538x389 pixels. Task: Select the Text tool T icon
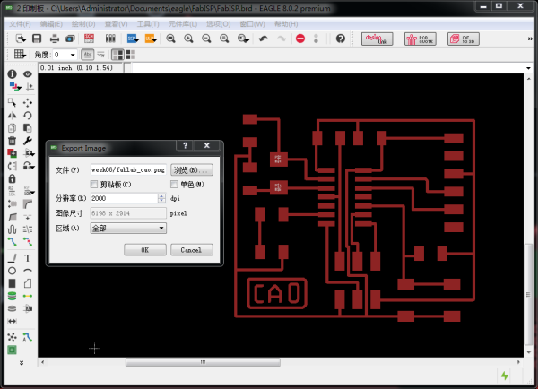28,258
